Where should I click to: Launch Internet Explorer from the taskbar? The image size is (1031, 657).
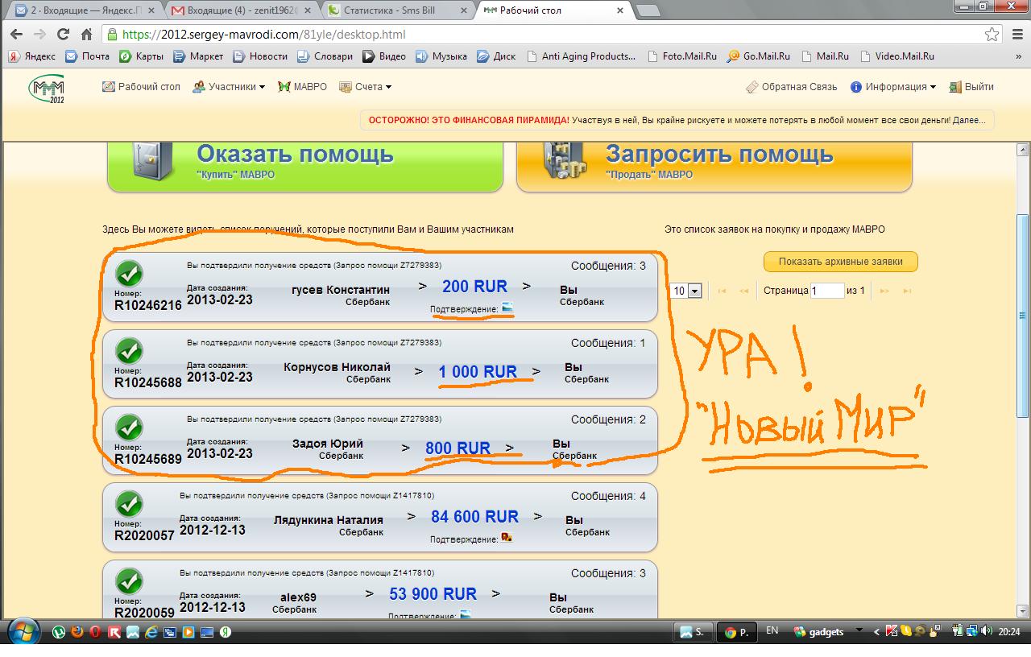(x=151, y=632)
